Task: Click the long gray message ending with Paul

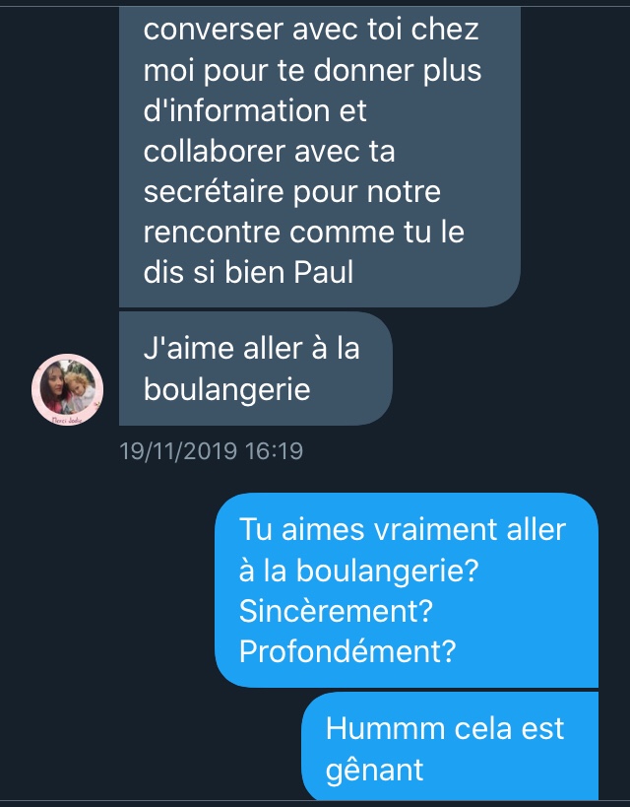Action: click(319, 156)
